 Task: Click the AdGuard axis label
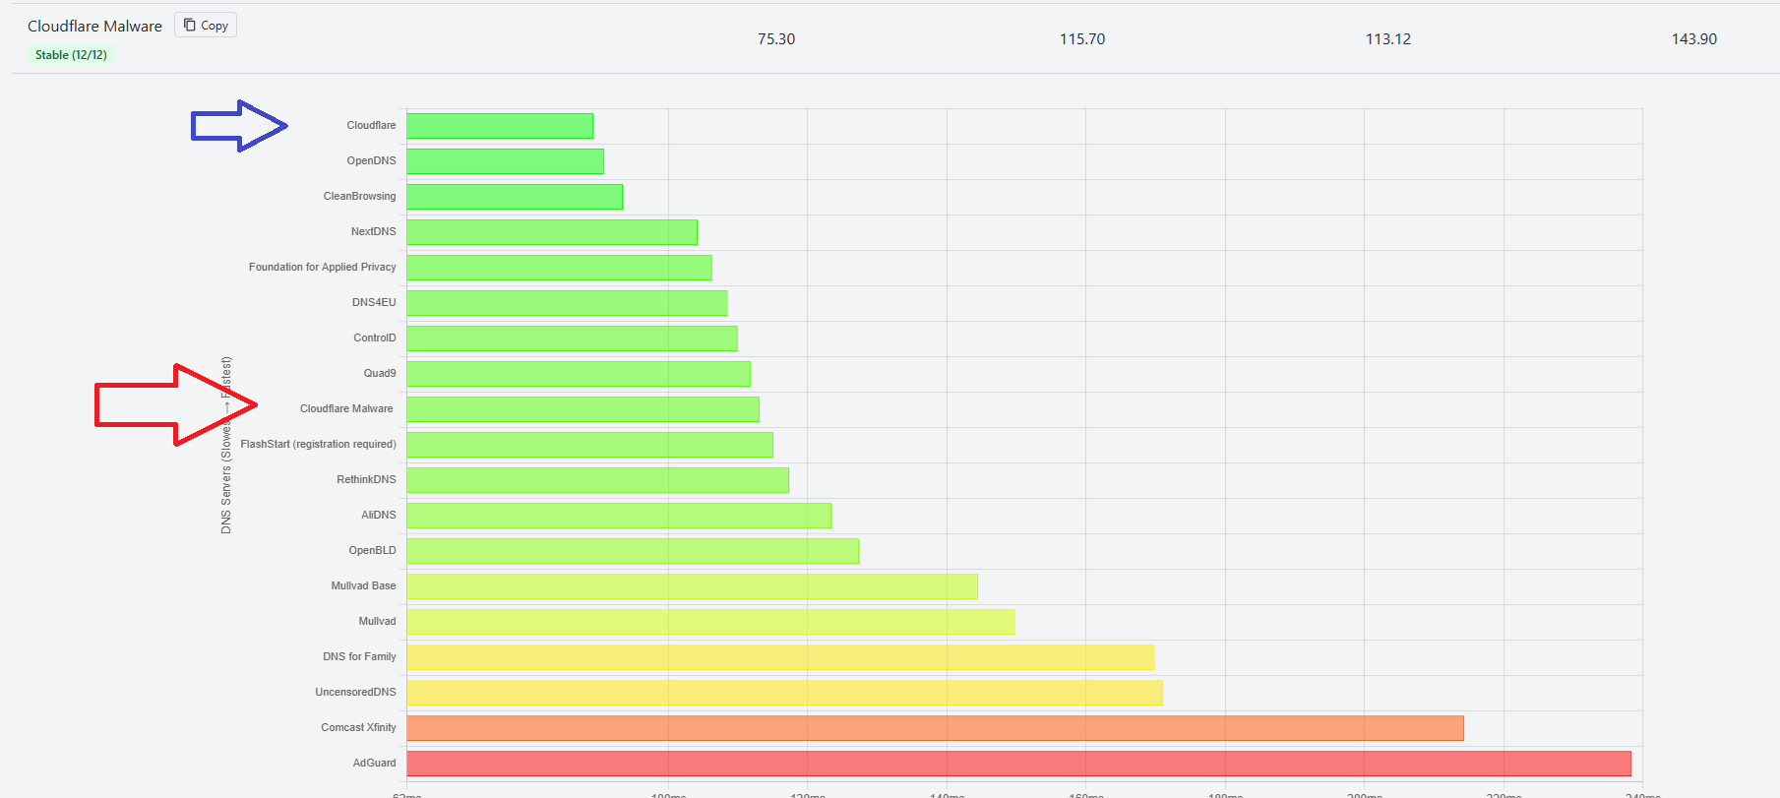click(374, 764)
